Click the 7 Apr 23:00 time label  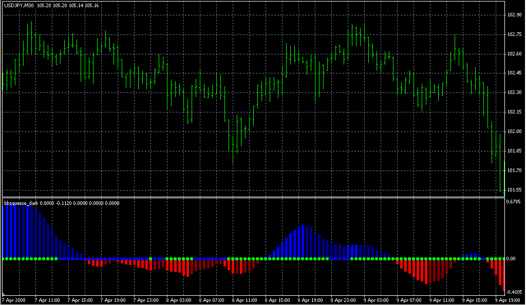click(x=145, y=300)
